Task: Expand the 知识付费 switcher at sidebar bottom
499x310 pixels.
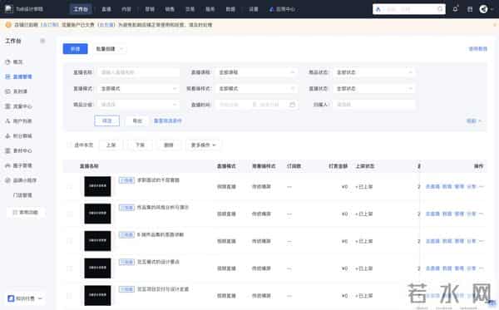Action: 40,298
